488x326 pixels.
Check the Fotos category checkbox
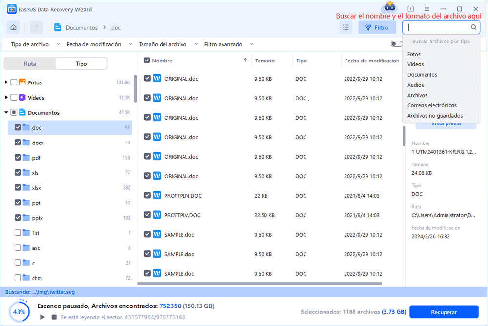[x=14, y=82]
